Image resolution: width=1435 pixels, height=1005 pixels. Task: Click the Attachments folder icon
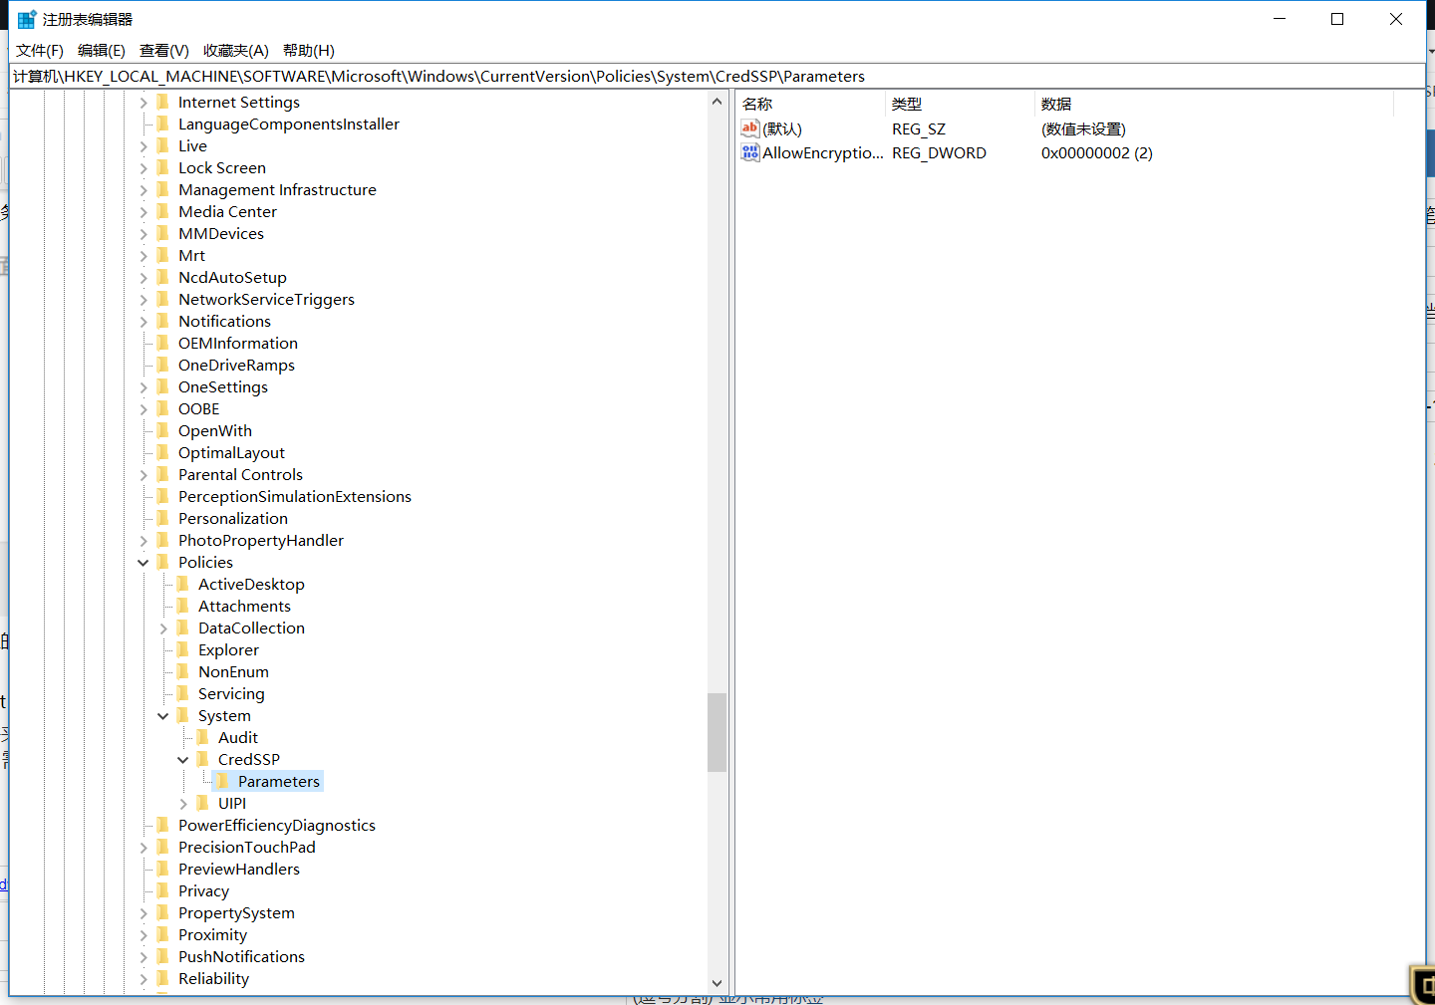click(x=183, y=606)
